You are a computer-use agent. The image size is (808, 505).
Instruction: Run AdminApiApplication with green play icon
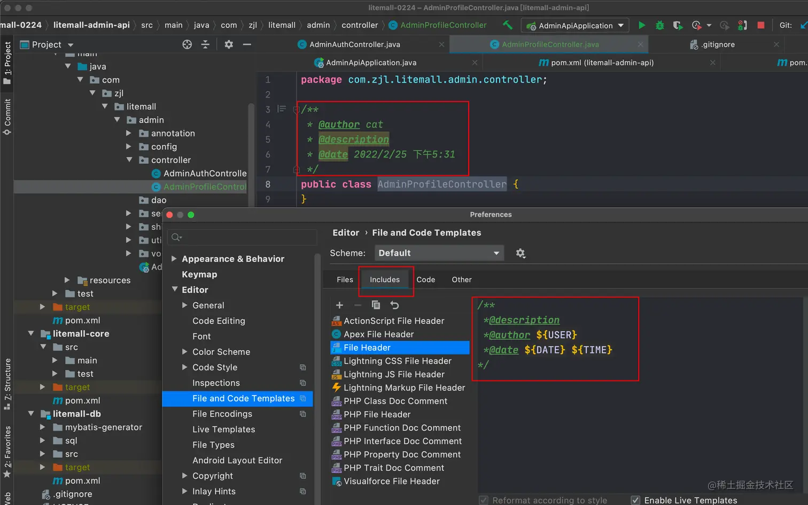click(642, 25)
